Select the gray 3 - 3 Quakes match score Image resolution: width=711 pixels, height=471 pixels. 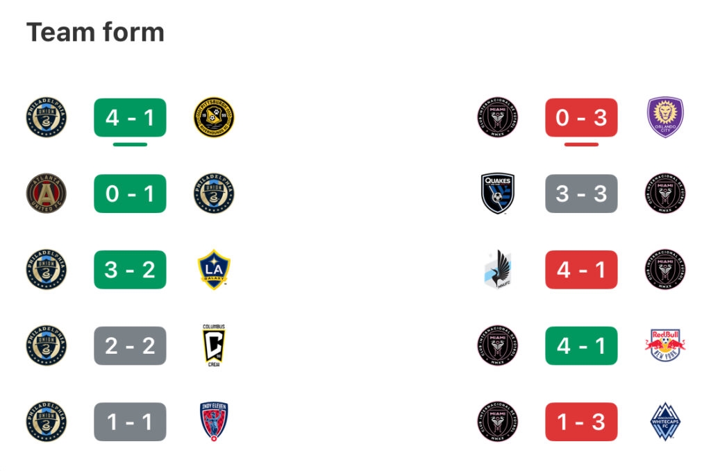coord(581,194)
